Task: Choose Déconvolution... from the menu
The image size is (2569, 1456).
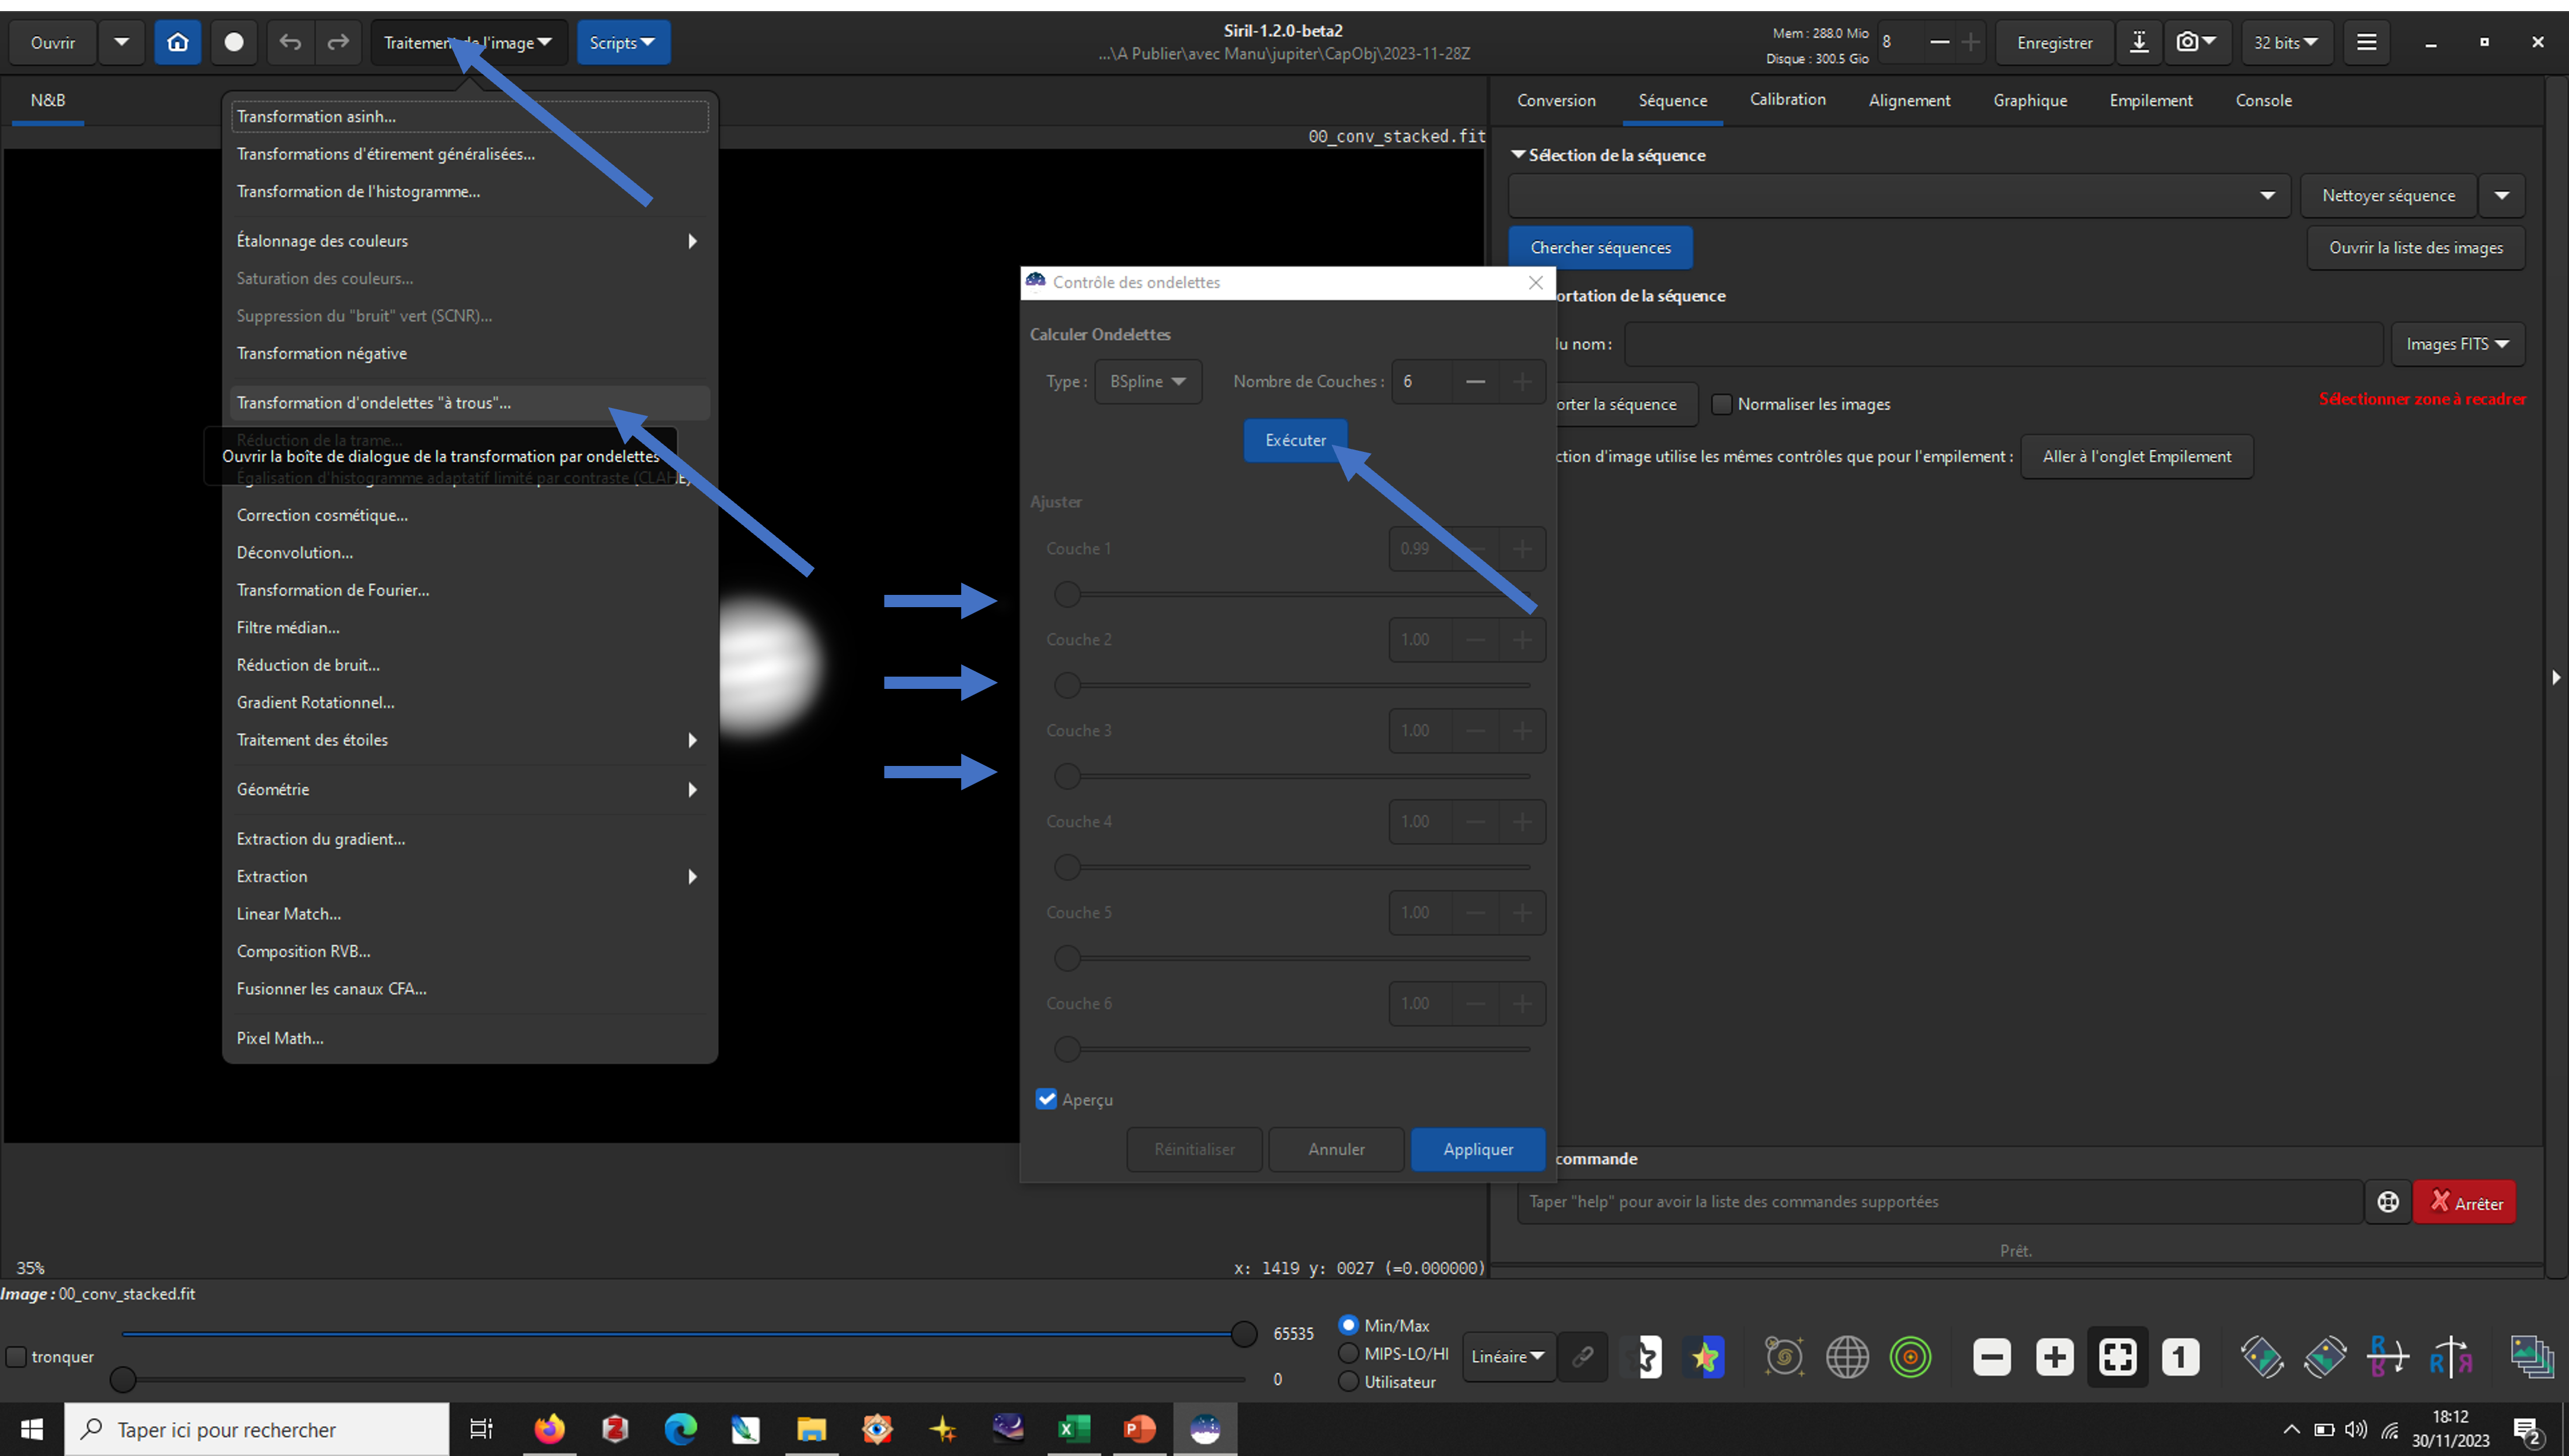Action: 294,552
